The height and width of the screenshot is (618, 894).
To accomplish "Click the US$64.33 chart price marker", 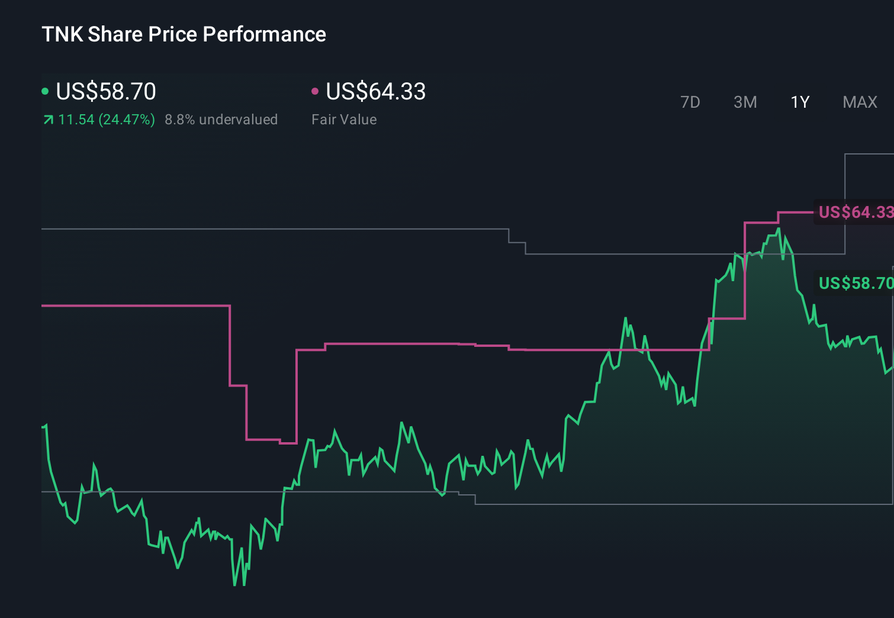I will tap(855, 213).
